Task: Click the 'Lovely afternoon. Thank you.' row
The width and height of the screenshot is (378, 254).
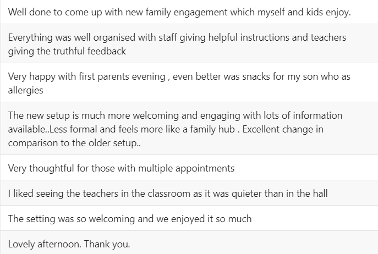Action: 189,242
